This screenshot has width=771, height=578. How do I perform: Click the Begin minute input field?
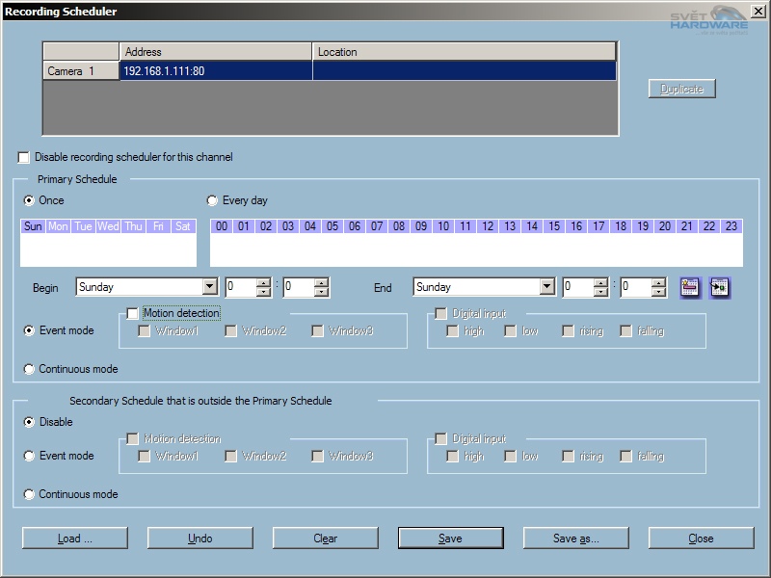[x=297, y=287]
